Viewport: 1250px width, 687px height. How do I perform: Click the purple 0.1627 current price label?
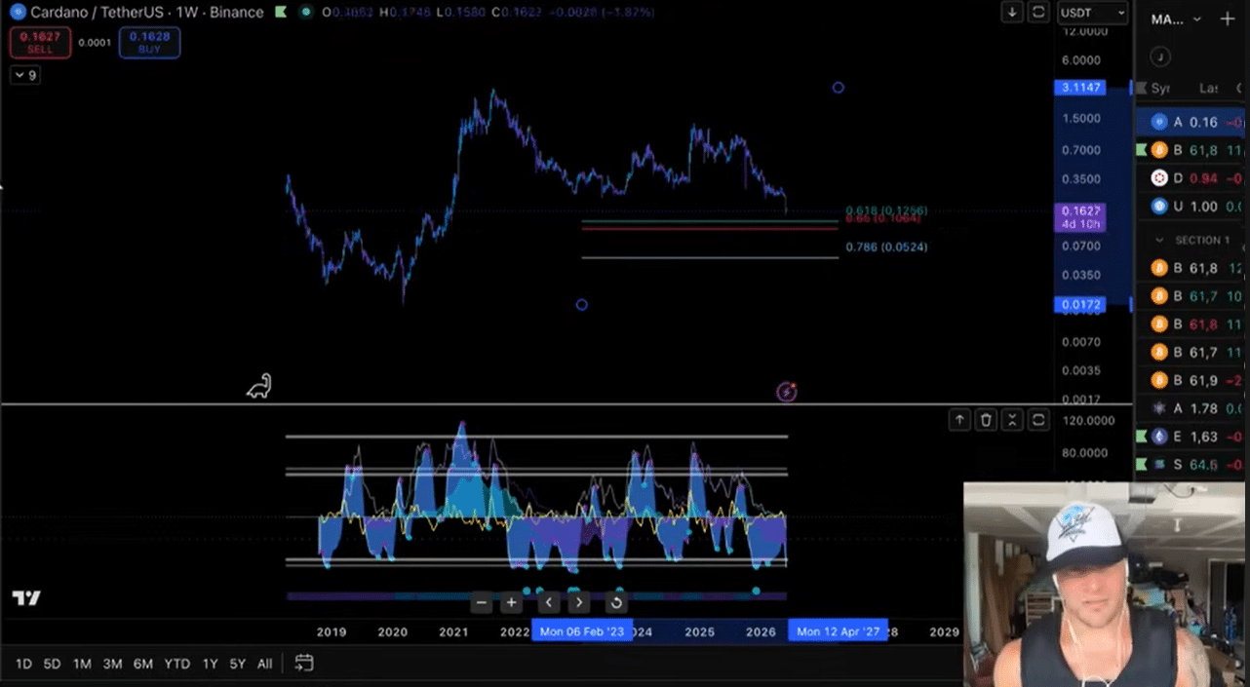pyautogui.click(x=1081, y=217)
